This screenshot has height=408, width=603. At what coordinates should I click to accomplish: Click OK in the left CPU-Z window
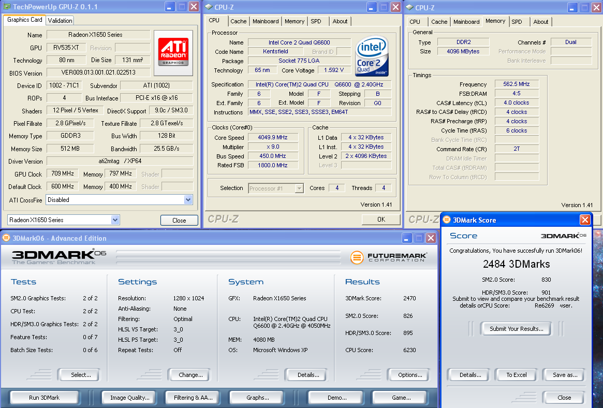(381, 219)
